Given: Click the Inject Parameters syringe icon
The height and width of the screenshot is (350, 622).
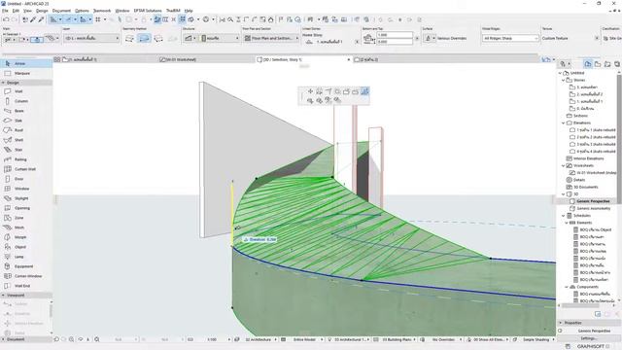Looking at the screenshot, I should tap(41, 19).
